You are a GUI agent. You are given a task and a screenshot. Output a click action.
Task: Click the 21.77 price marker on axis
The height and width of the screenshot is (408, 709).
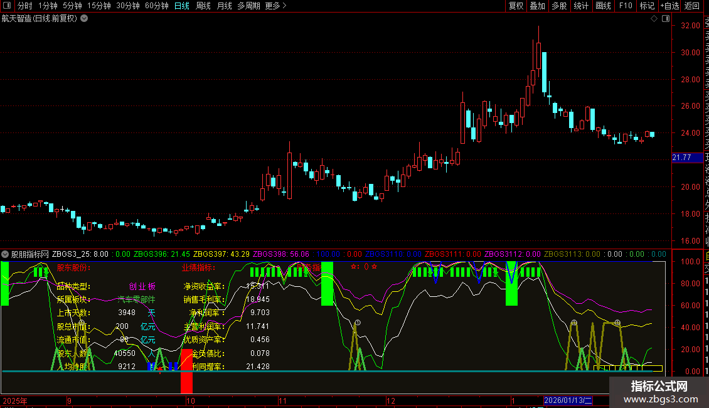[687, 158]
